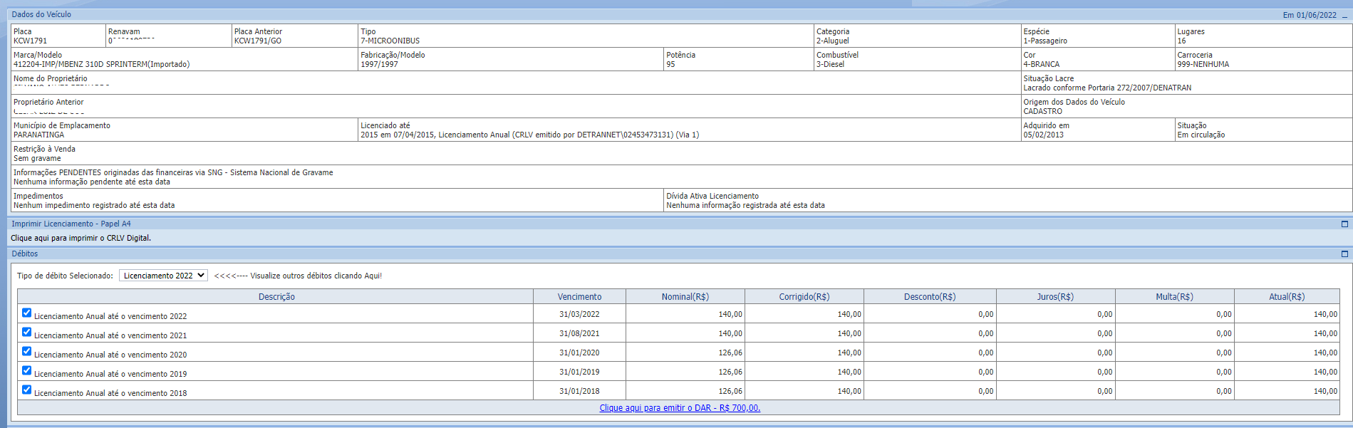This screenshot has height=428, width=1353.
Task: Click the Desconto(R$) column header
Action: [x=930, y=297]
